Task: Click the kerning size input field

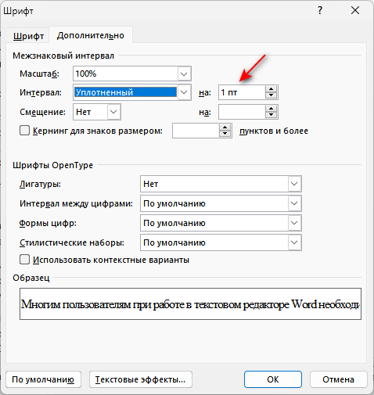Action: pos(196,131)
